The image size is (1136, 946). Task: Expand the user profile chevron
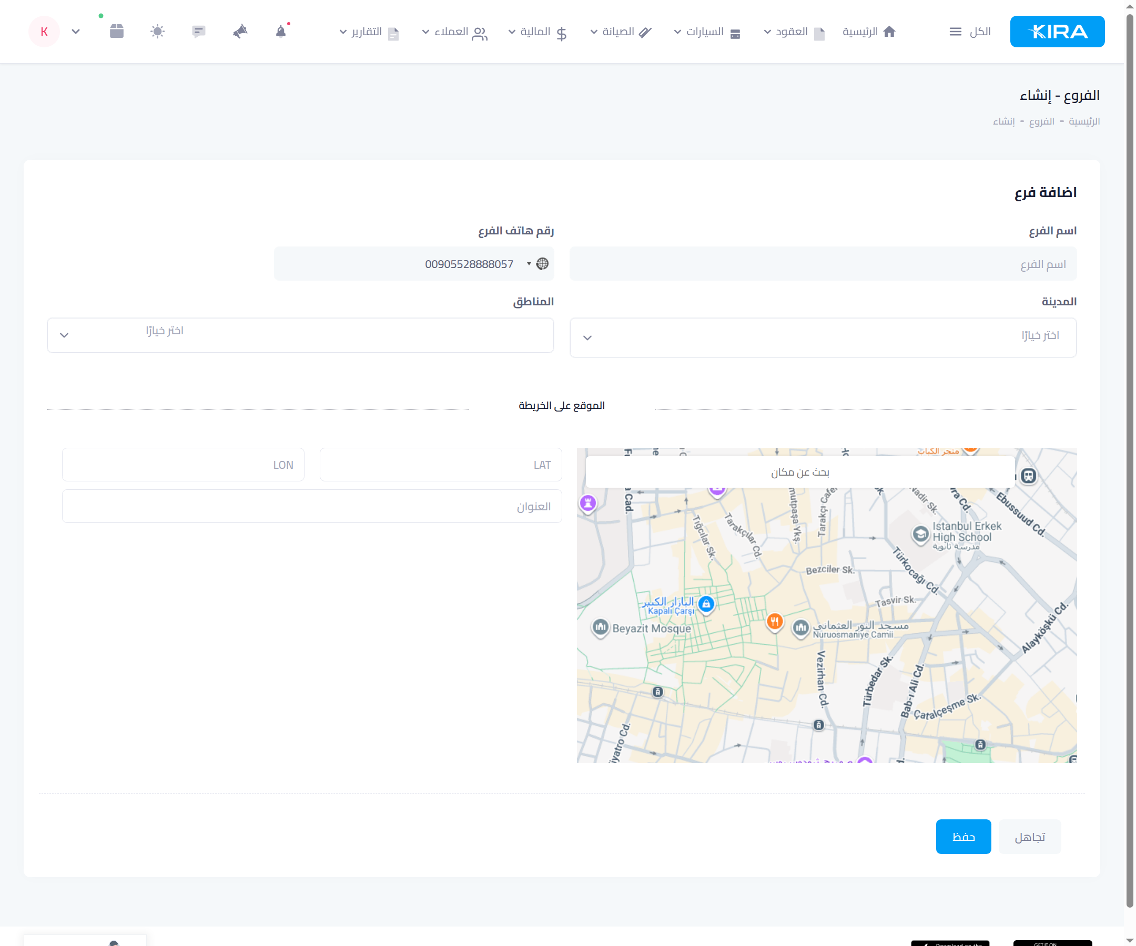coord(76,32)
